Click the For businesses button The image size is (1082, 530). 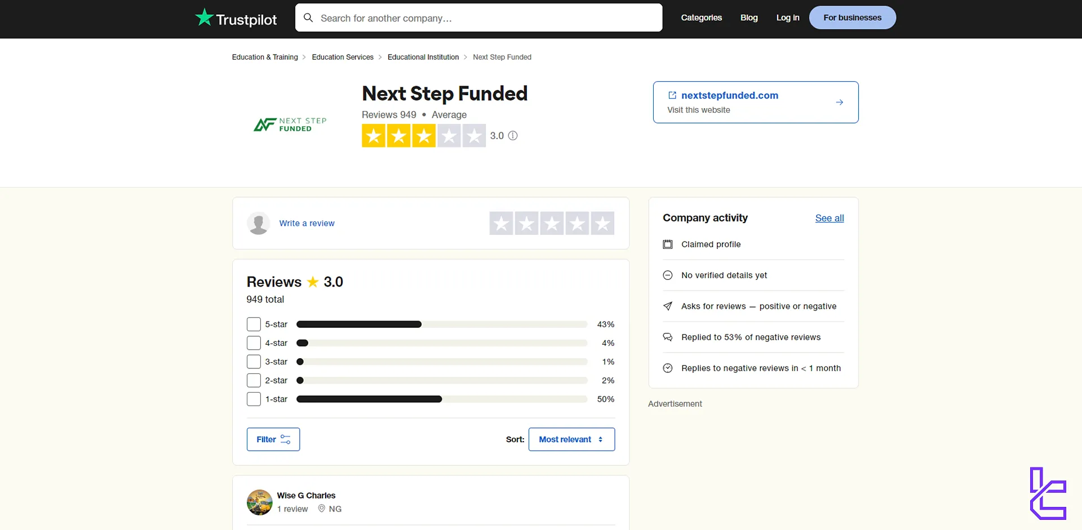(x=852, y=17)
